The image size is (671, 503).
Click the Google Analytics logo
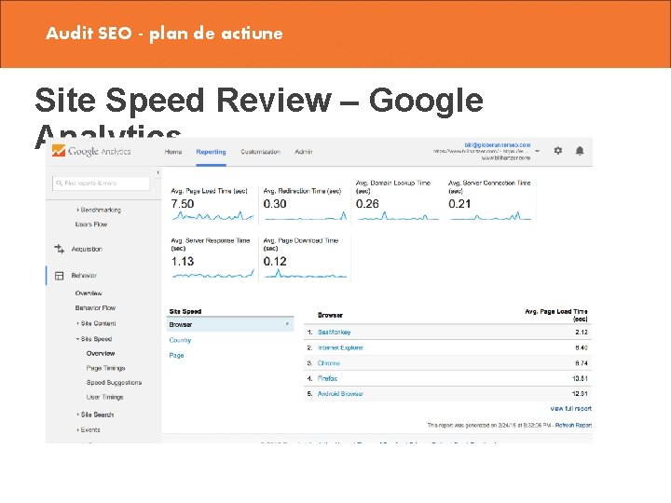click(90, 151)
